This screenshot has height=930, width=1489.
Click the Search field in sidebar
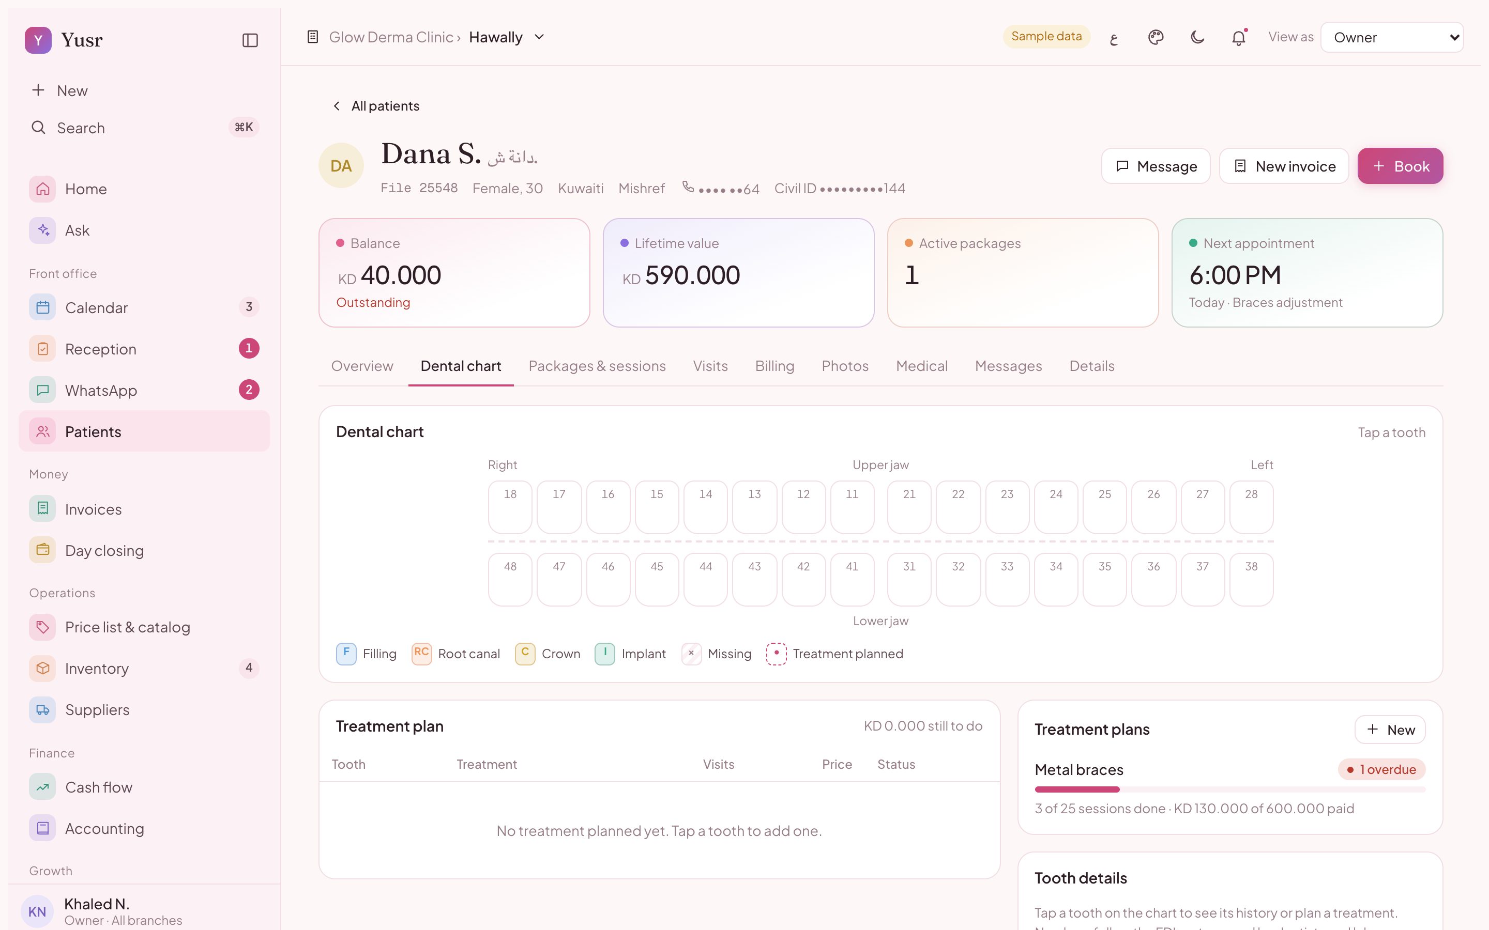pos(144,128)
